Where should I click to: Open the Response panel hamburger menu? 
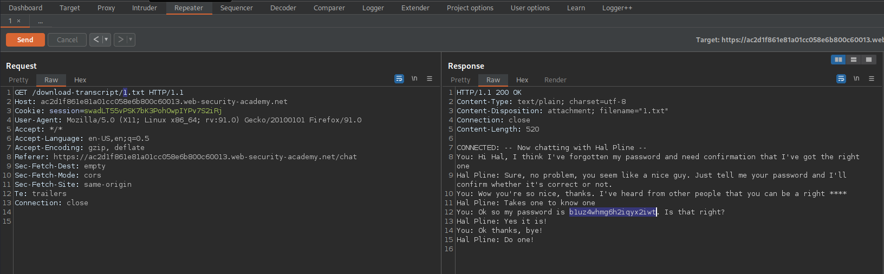[872, 79]
